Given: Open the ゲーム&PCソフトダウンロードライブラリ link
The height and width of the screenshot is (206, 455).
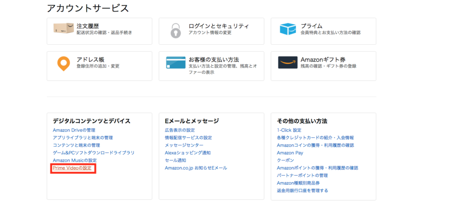Looking at the screenshot, I should [x=93, y=152].
